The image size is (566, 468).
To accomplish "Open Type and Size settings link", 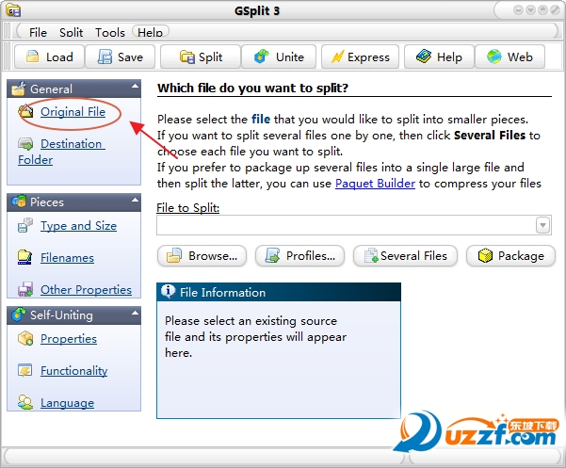I will coord(79,226).
